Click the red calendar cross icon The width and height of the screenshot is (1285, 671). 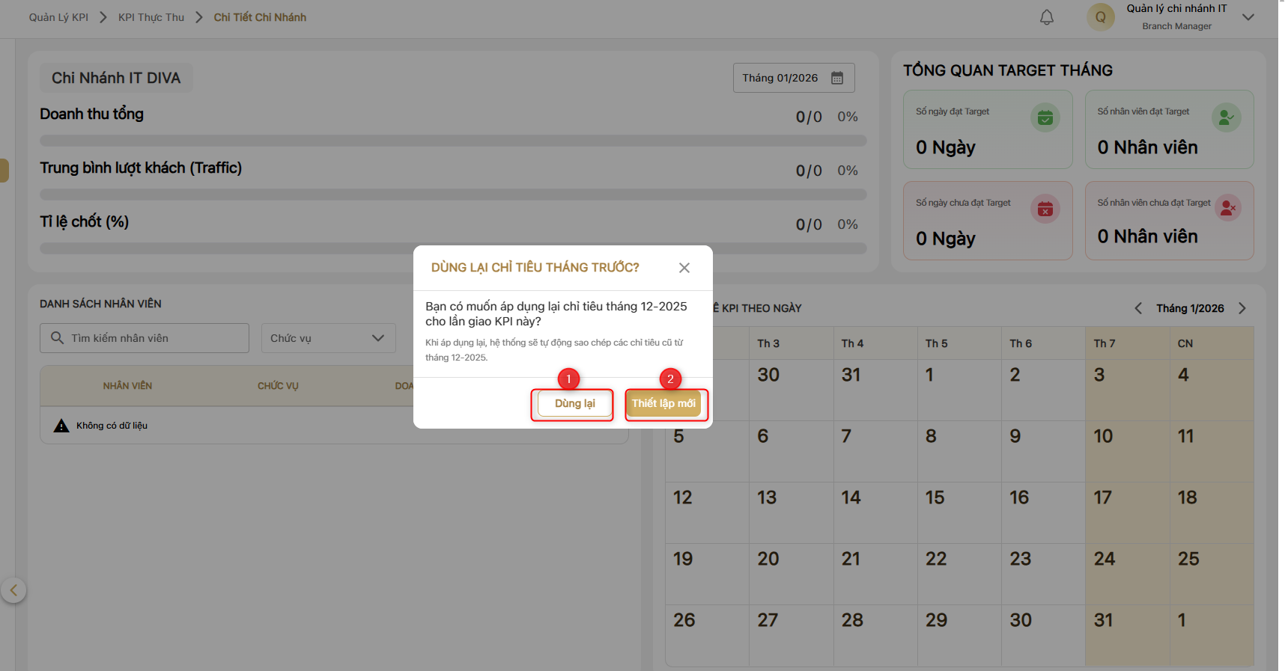click(x=1045, y=209)
